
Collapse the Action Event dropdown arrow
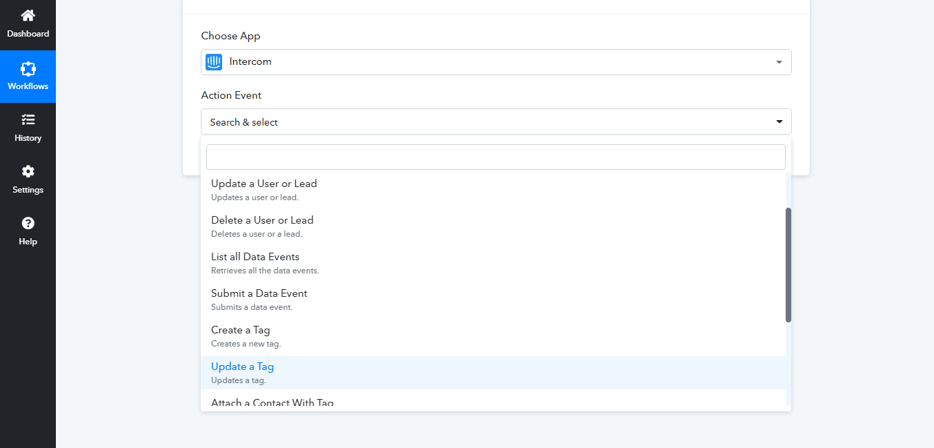pyautogui.click(x=779, y=122)
